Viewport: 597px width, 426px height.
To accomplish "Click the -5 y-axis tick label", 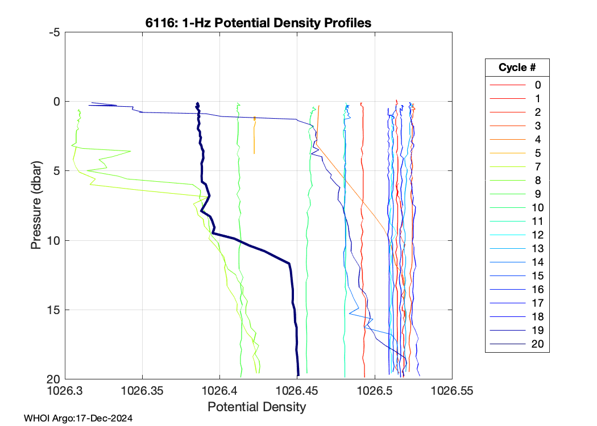I will coord(55,32).
